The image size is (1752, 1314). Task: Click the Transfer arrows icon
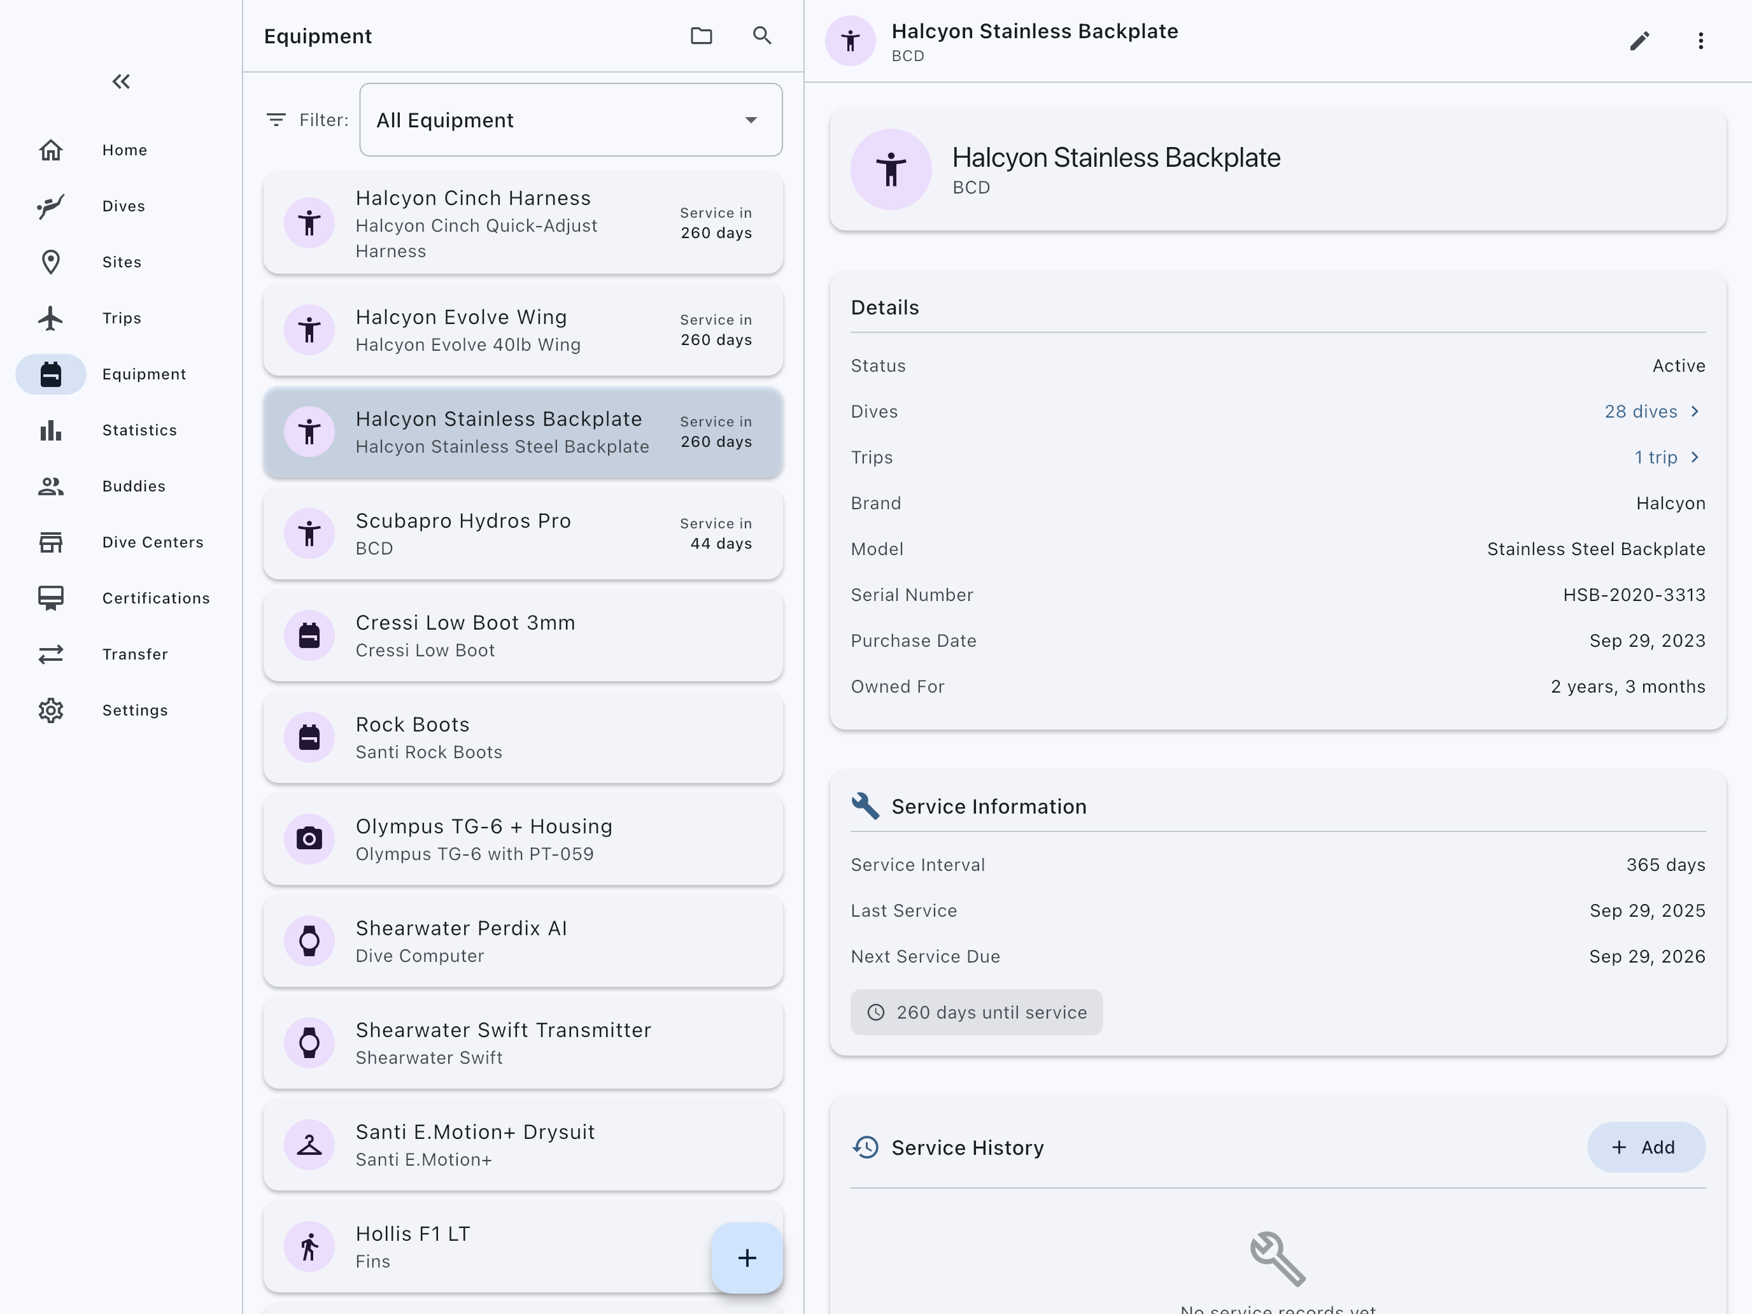[x=51, y=654]
